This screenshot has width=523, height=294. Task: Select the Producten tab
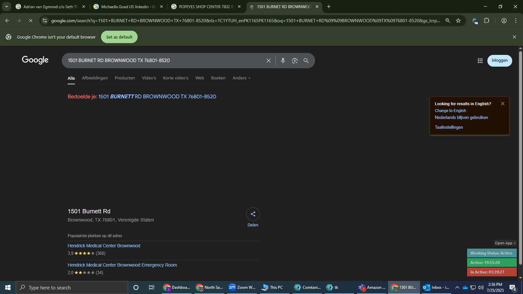pos(125,78)
